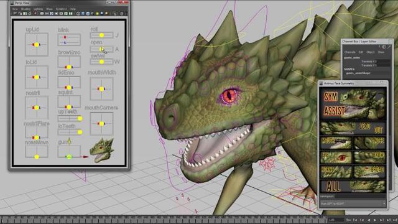Click the dragon head thumbnail in Persp View

point(102,150)
